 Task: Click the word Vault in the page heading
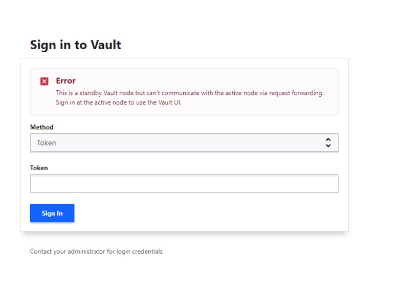click(106, 45)
